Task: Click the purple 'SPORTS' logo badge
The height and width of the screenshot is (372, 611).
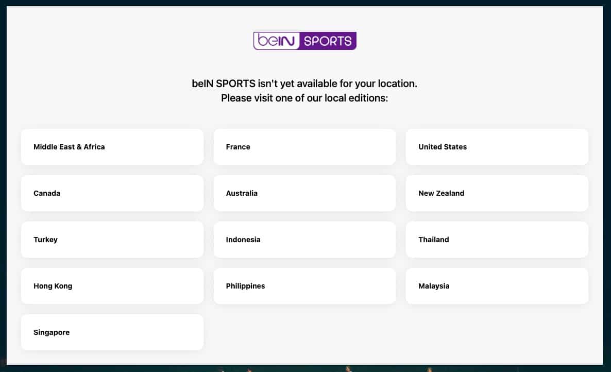Action: point(328,41)
